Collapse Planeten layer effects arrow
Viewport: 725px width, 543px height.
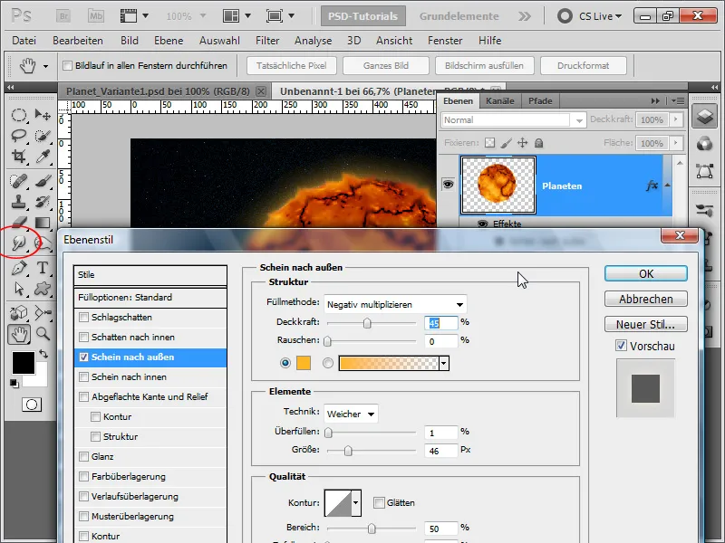[x=667, y=186]
